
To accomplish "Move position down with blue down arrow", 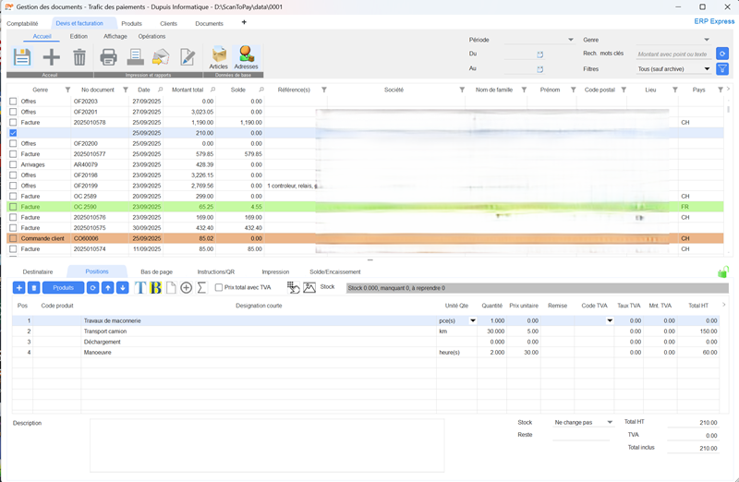I will tap(122, 288).
